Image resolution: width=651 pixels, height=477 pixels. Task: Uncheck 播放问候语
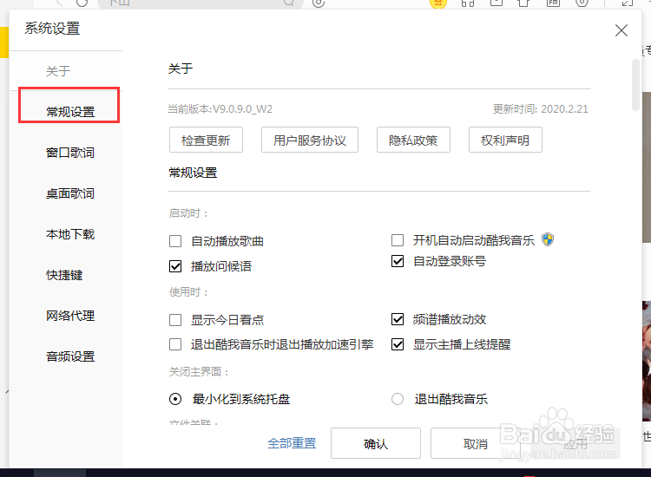click(x=175, y=266)
